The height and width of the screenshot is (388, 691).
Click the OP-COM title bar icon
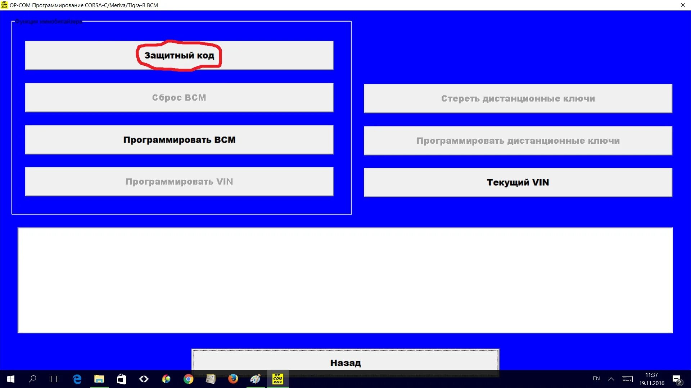(x=4, y=5)
